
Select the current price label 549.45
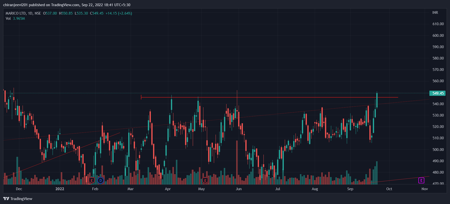(x=438, y=93)
